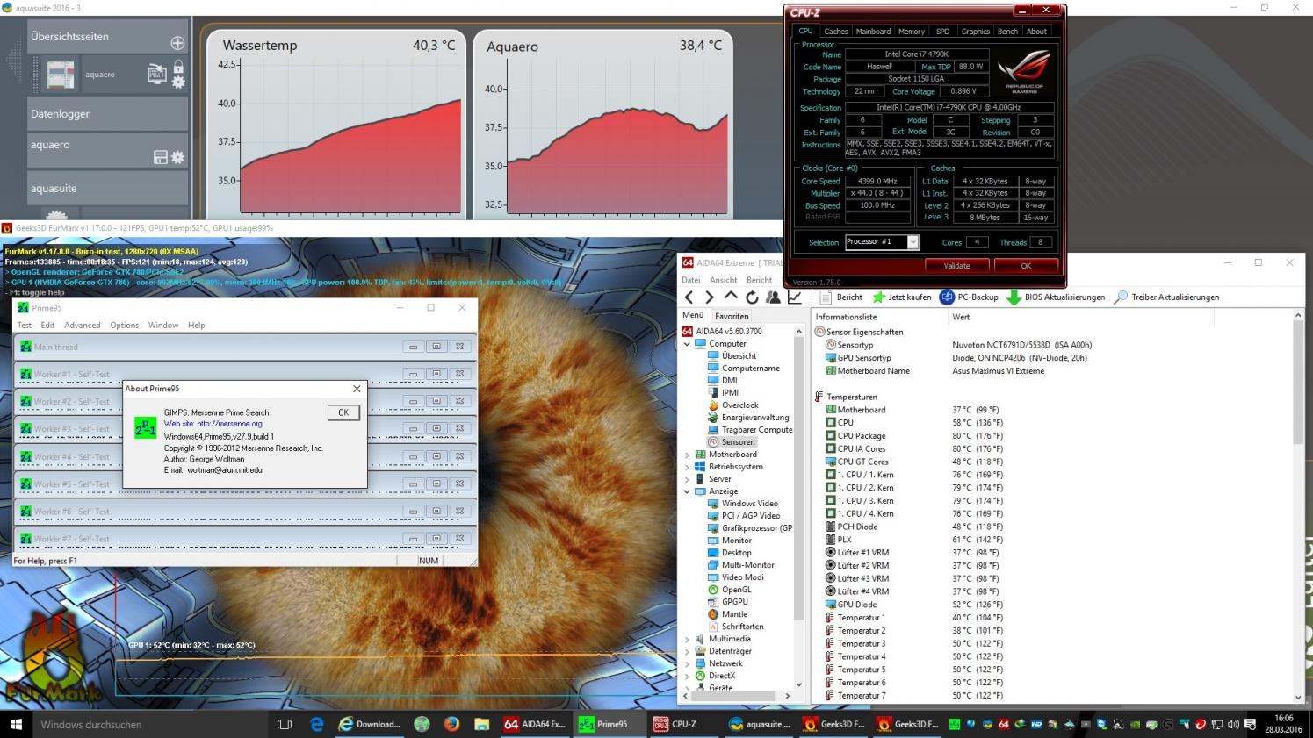Switch to Favoriten tab in AIDA64
This screenshot has width=1313, height=738.
click(x=732, y=316)
